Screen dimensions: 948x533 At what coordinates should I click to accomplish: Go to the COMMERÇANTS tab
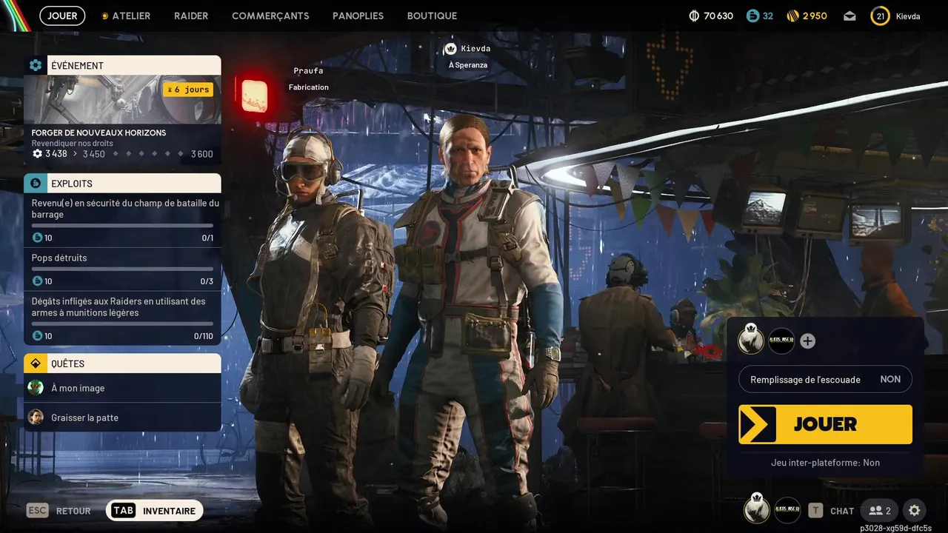tap(270, 16)
